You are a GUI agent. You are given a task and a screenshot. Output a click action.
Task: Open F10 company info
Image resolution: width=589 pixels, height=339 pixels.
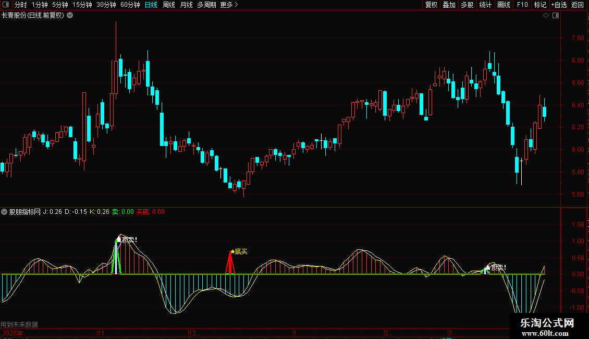click(x=522, y=5)
